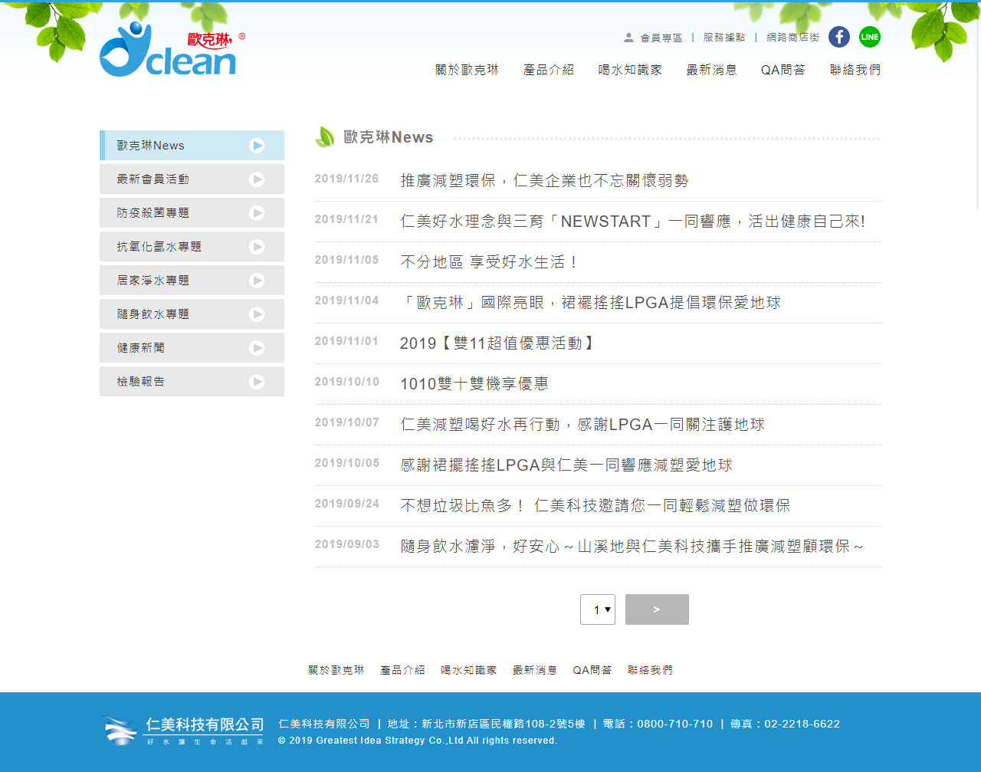Click footer fax number 02-2218-6622

tap(802, 724)
